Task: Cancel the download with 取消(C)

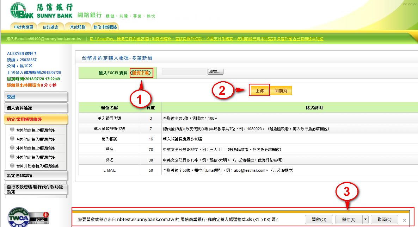Action: click(385, 220)
